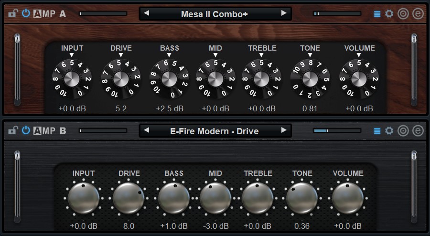Click the AMP B label
Viewport: 430px width, 236px height.
point(50,130)
